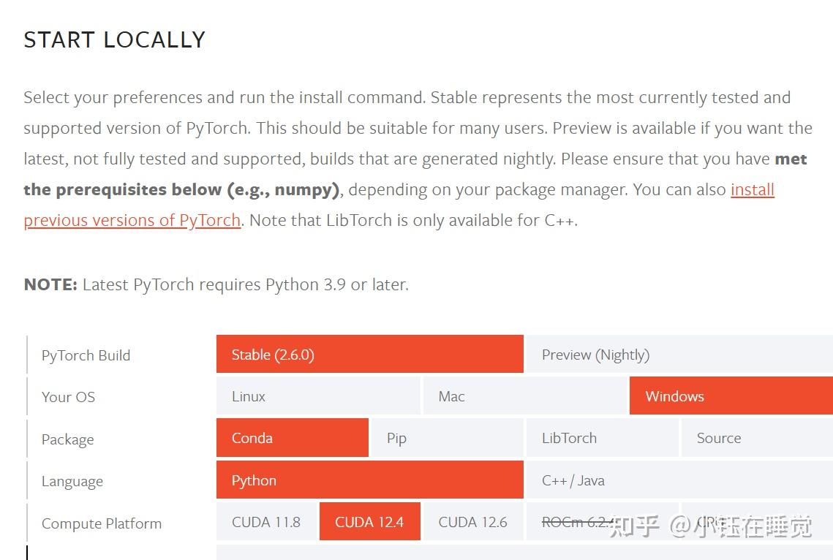This screenshot has height=560, width=833.
Task: Switch language to C++ / Java
Action: click(679, 480)
